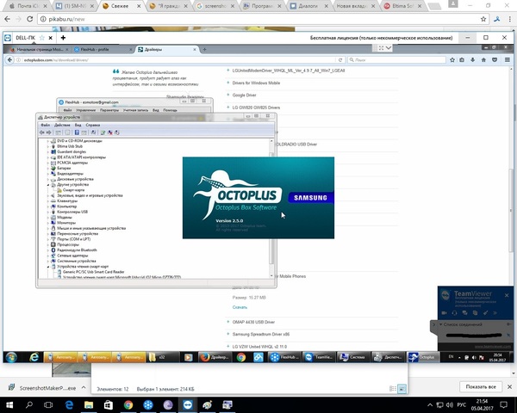
Task: Expand 'OMAP 4430 USB Driver' entry on webpage
Action: click(253, 322)
